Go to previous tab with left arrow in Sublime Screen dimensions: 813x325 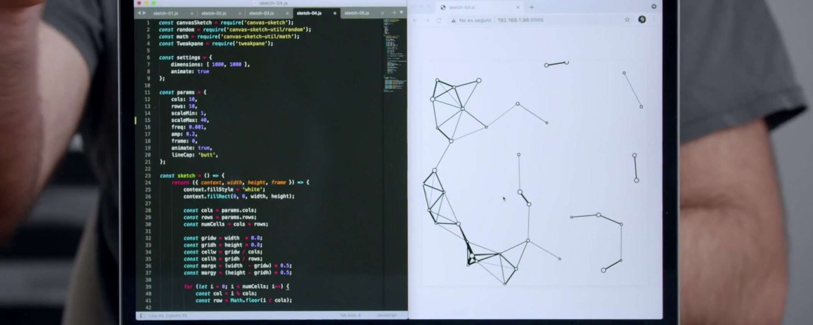click(x=139, y=13)
